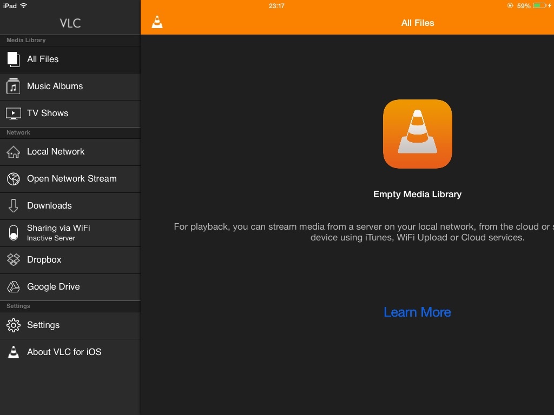Tap the Settings gear icon
This screenshot has height=415, width=554.
pyautogui.click(x=13, y=325)
